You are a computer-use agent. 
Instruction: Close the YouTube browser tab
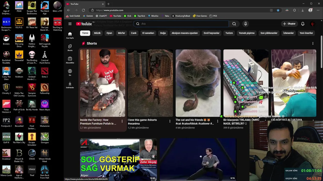pyautogui.click(x=103, y=4)
